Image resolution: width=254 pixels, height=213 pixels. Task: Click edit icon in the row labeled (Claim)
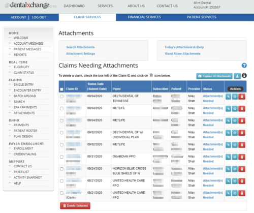coord(228,193)
